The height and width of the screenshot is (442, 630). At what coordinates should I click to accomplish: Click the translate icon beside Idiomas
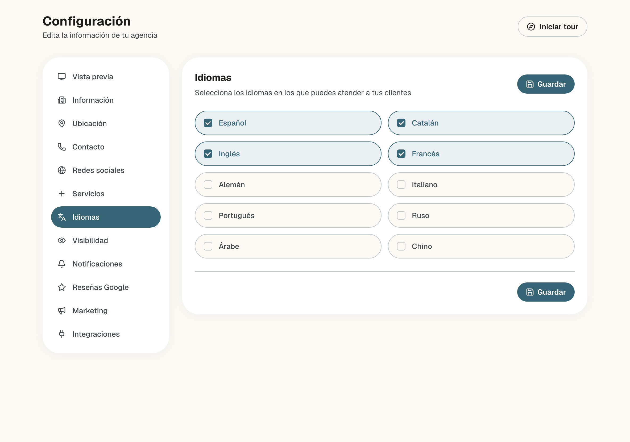62,217
